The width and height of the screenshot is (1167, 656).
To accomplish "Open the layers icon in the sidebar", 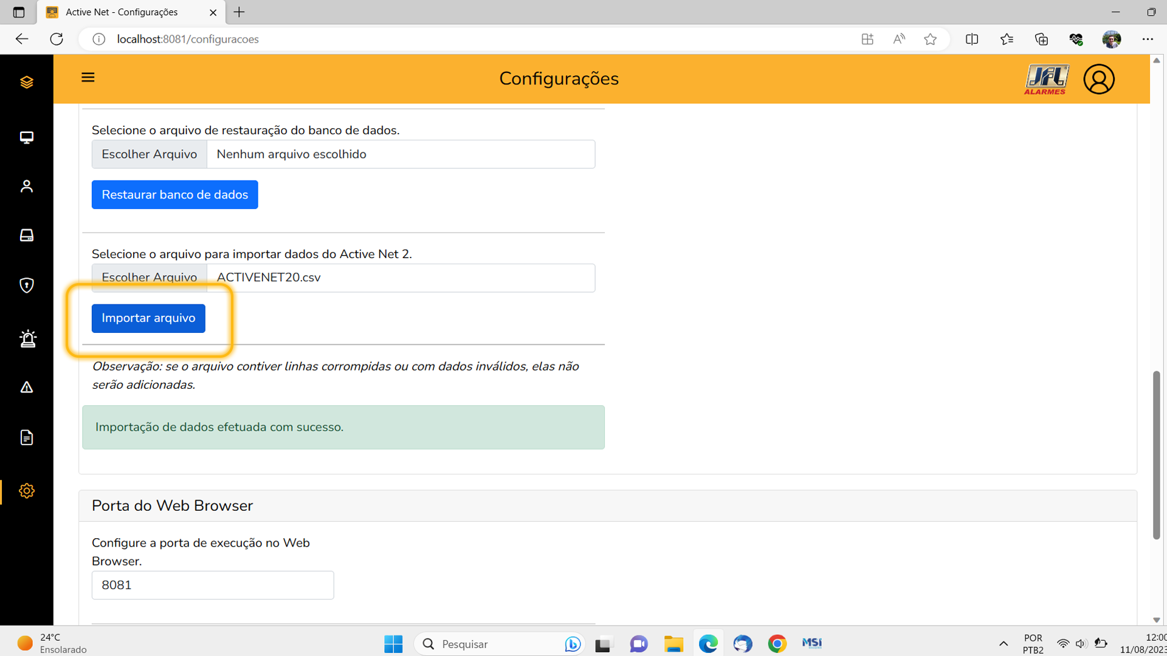I will coord(27,82).
